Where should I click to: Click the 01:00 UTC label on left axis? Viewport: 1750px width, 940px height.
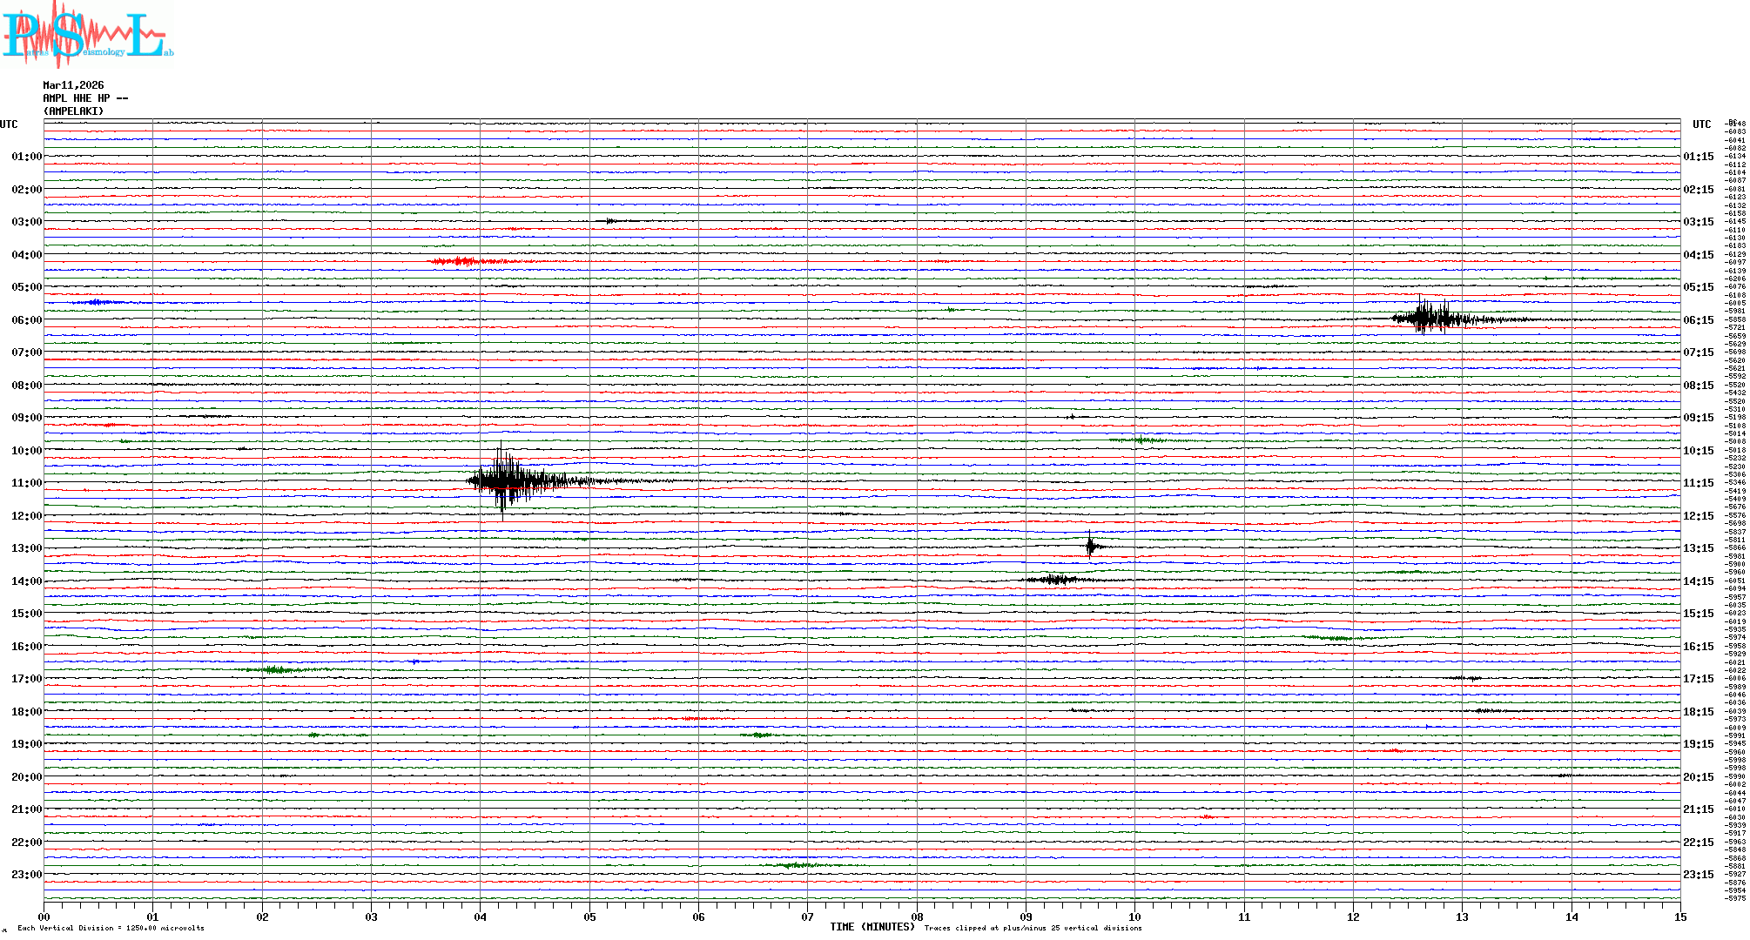(x=26, y=157)
